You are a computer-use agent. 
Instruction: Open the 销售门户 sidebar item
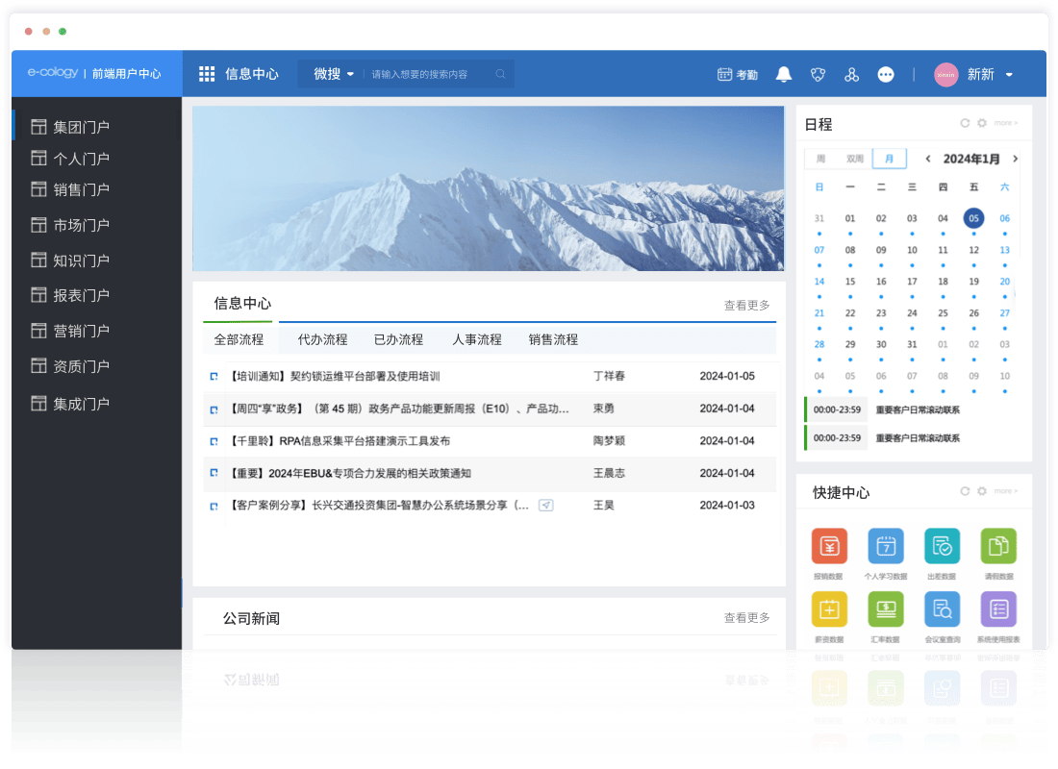pyautogui.click(x=81, y=189)
